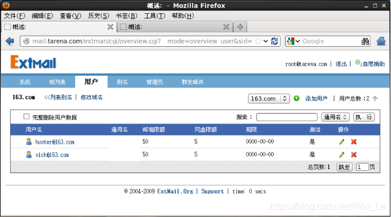Image resolution: width=391 pixels, height=217 pixels.
Task: Open the 查看(V) menu
Action: pos(71,16)
